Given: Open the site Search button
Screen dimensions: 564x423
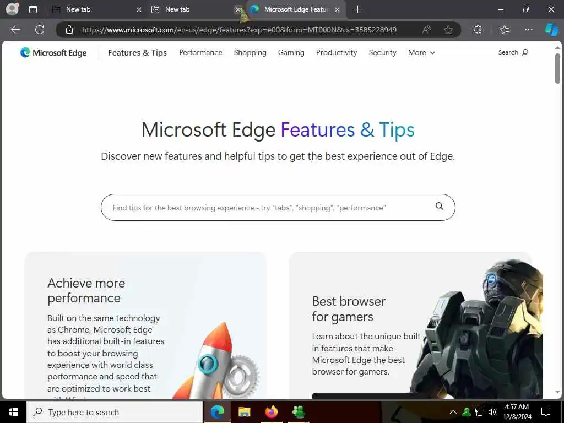Looking at the screenshot, I should coord(513,52).
